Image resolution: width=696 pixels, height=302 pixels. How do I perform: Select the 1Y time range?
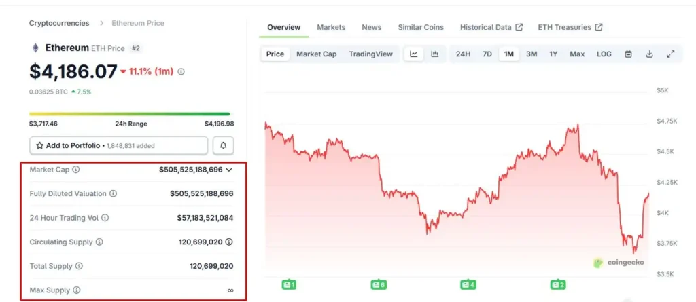[x=553, y=54]
